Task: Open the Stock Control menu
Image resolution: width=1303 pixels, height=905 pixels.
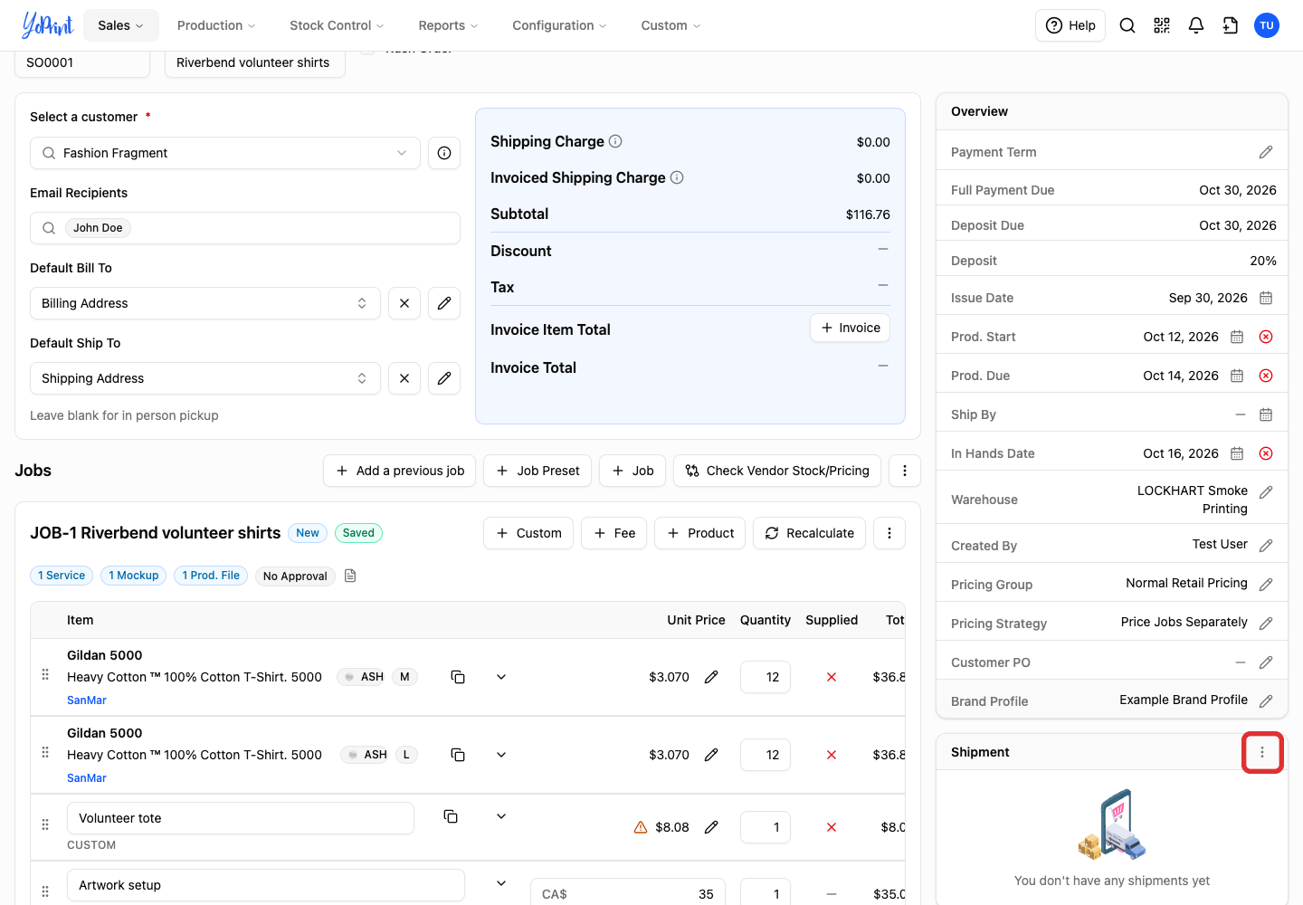Action: pos(337,25)
